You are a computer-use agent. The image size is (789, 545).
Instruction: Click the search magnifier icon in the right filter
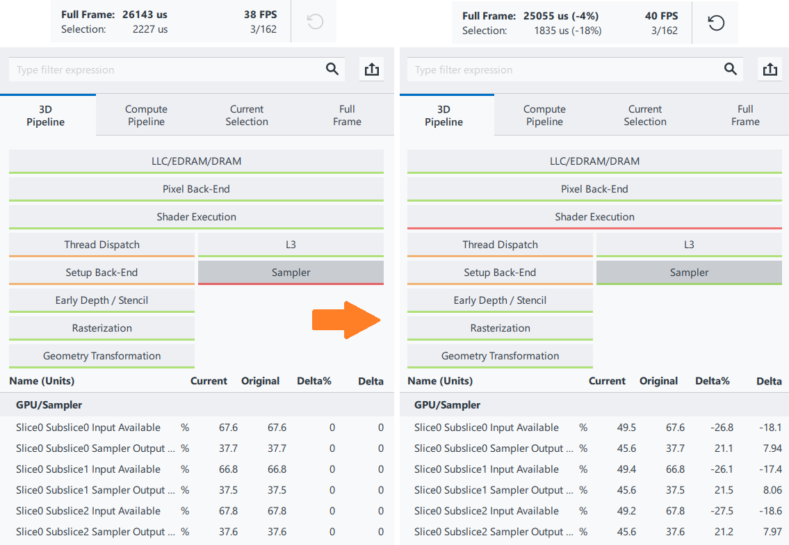tap(731, 69)
